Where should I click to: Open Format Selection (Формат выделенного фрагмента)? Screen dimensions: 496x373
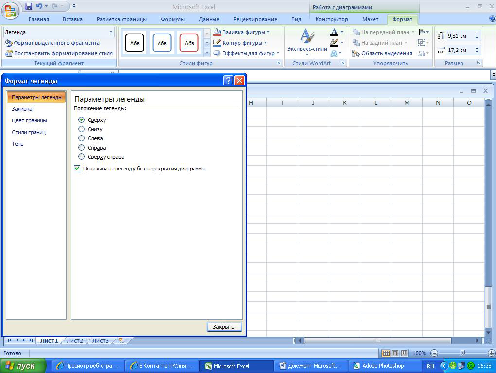(52, 43)
